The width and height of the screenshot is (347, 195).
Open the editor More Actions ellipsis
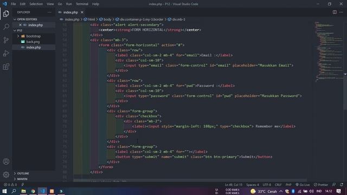341,12
